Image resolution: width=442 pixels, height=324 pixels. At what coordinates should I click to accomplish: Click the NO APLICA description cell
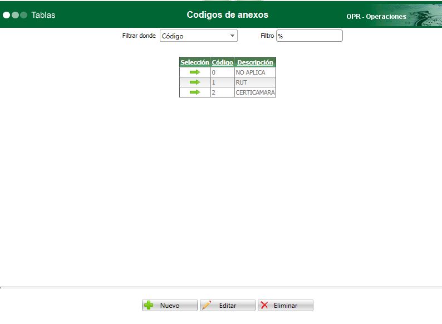click(x=255, y=72)
